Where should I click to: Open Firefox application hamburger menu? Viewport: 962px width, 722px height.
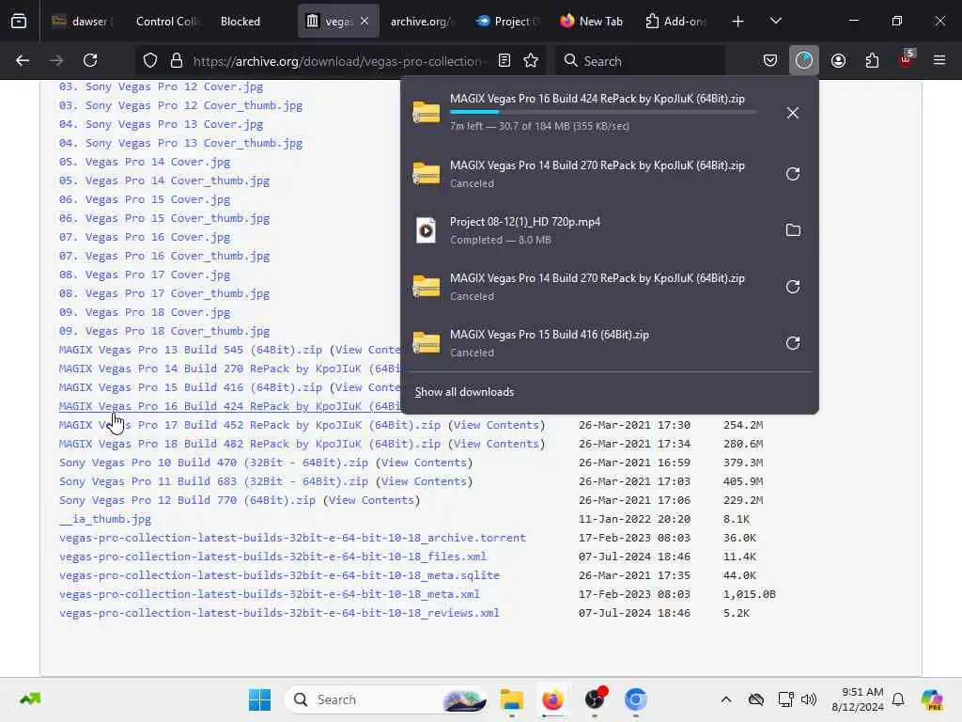coord(939,60)
